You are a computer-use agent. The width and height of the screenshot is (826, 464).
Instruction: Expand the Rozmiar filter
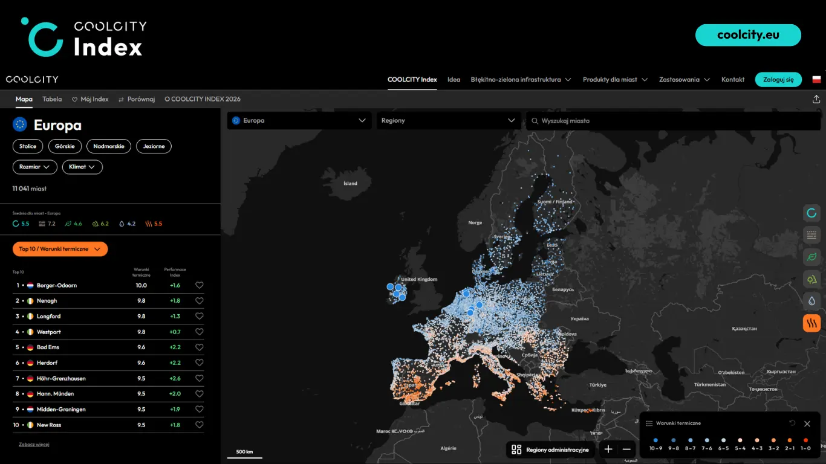(x=35, y=167)
